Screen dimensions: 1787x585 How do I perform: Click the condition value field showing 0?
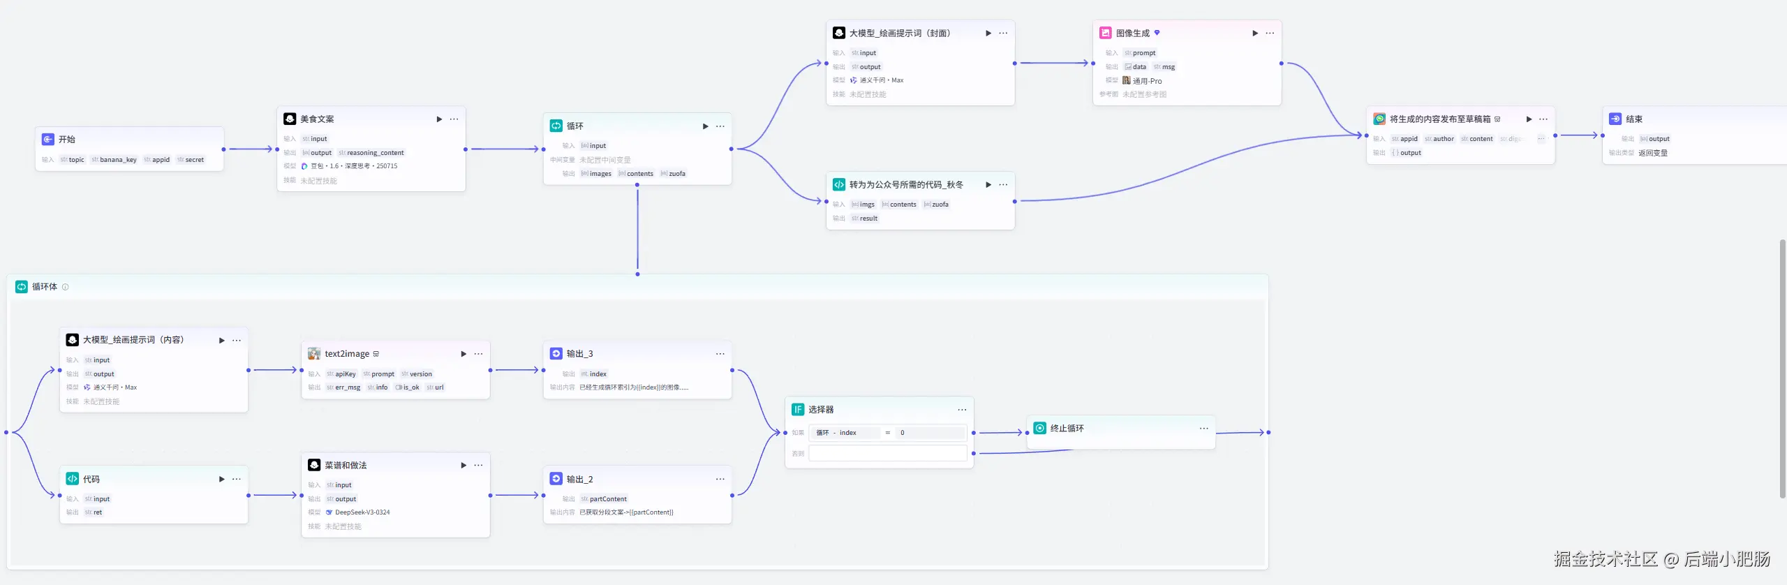(x=930, y=433)
